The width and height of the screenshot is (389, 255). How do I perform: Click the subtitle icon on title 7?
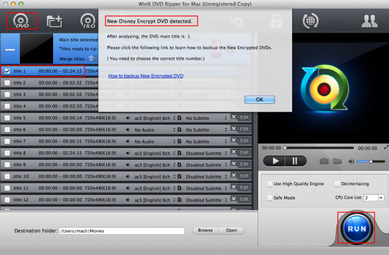[x=180, y=141]
